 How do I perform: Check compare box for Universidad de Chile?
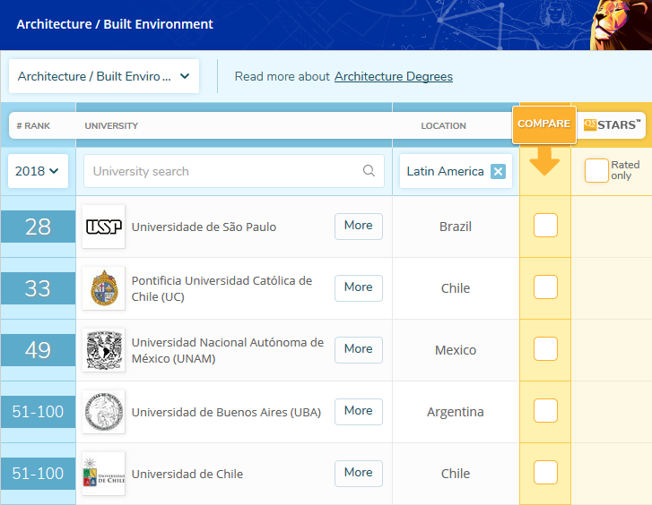545,472
